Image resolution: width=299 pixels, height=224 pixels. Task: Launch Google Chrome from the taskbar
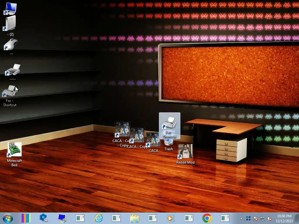pyautogui.click(x=207, y=218)
